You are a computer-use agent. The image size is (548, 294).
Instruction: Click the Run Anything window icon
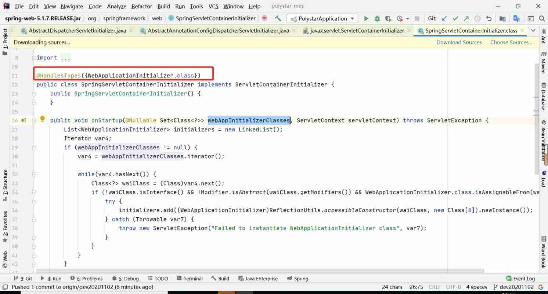point(531,18)
